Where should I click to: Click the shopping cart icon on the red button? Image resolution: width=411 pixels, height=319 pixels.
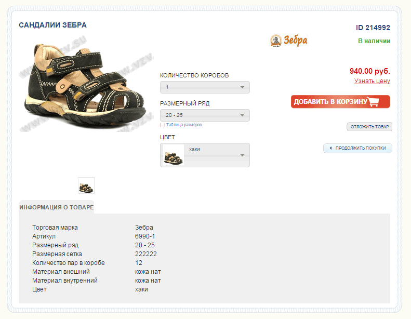click(374, 102)
